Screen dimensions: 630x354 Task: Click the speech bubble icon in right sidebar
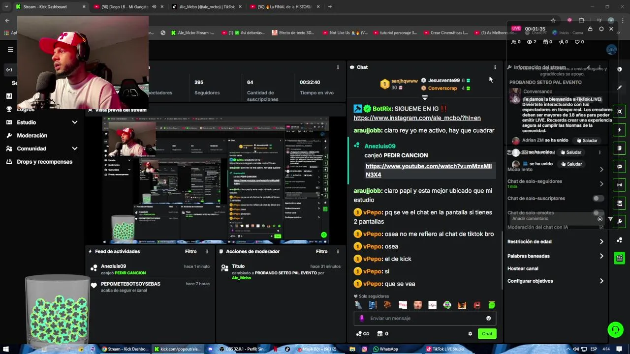620,167
